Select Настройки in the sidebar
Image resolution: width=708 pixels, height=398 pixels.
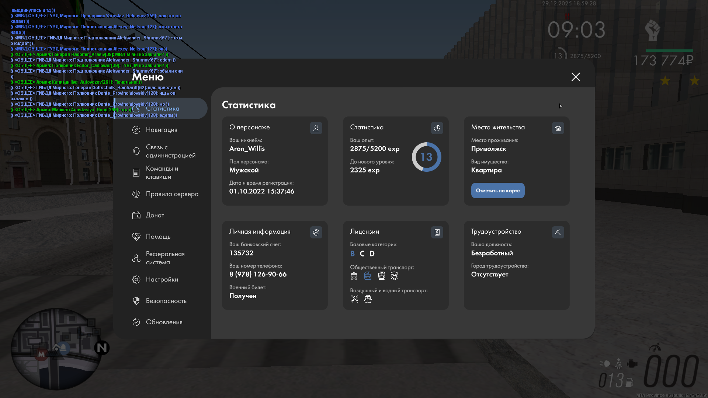(162, 279)
